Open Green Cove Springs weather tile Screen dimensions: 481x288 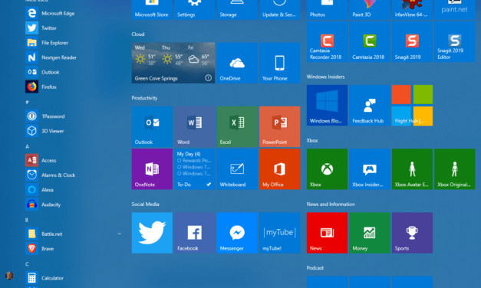coord(173,63)
